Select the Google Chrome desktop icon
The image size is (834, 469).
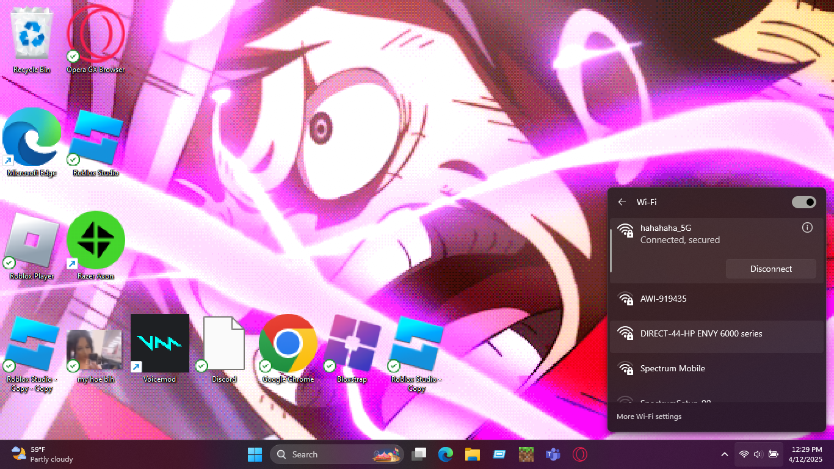pos(288,349)
